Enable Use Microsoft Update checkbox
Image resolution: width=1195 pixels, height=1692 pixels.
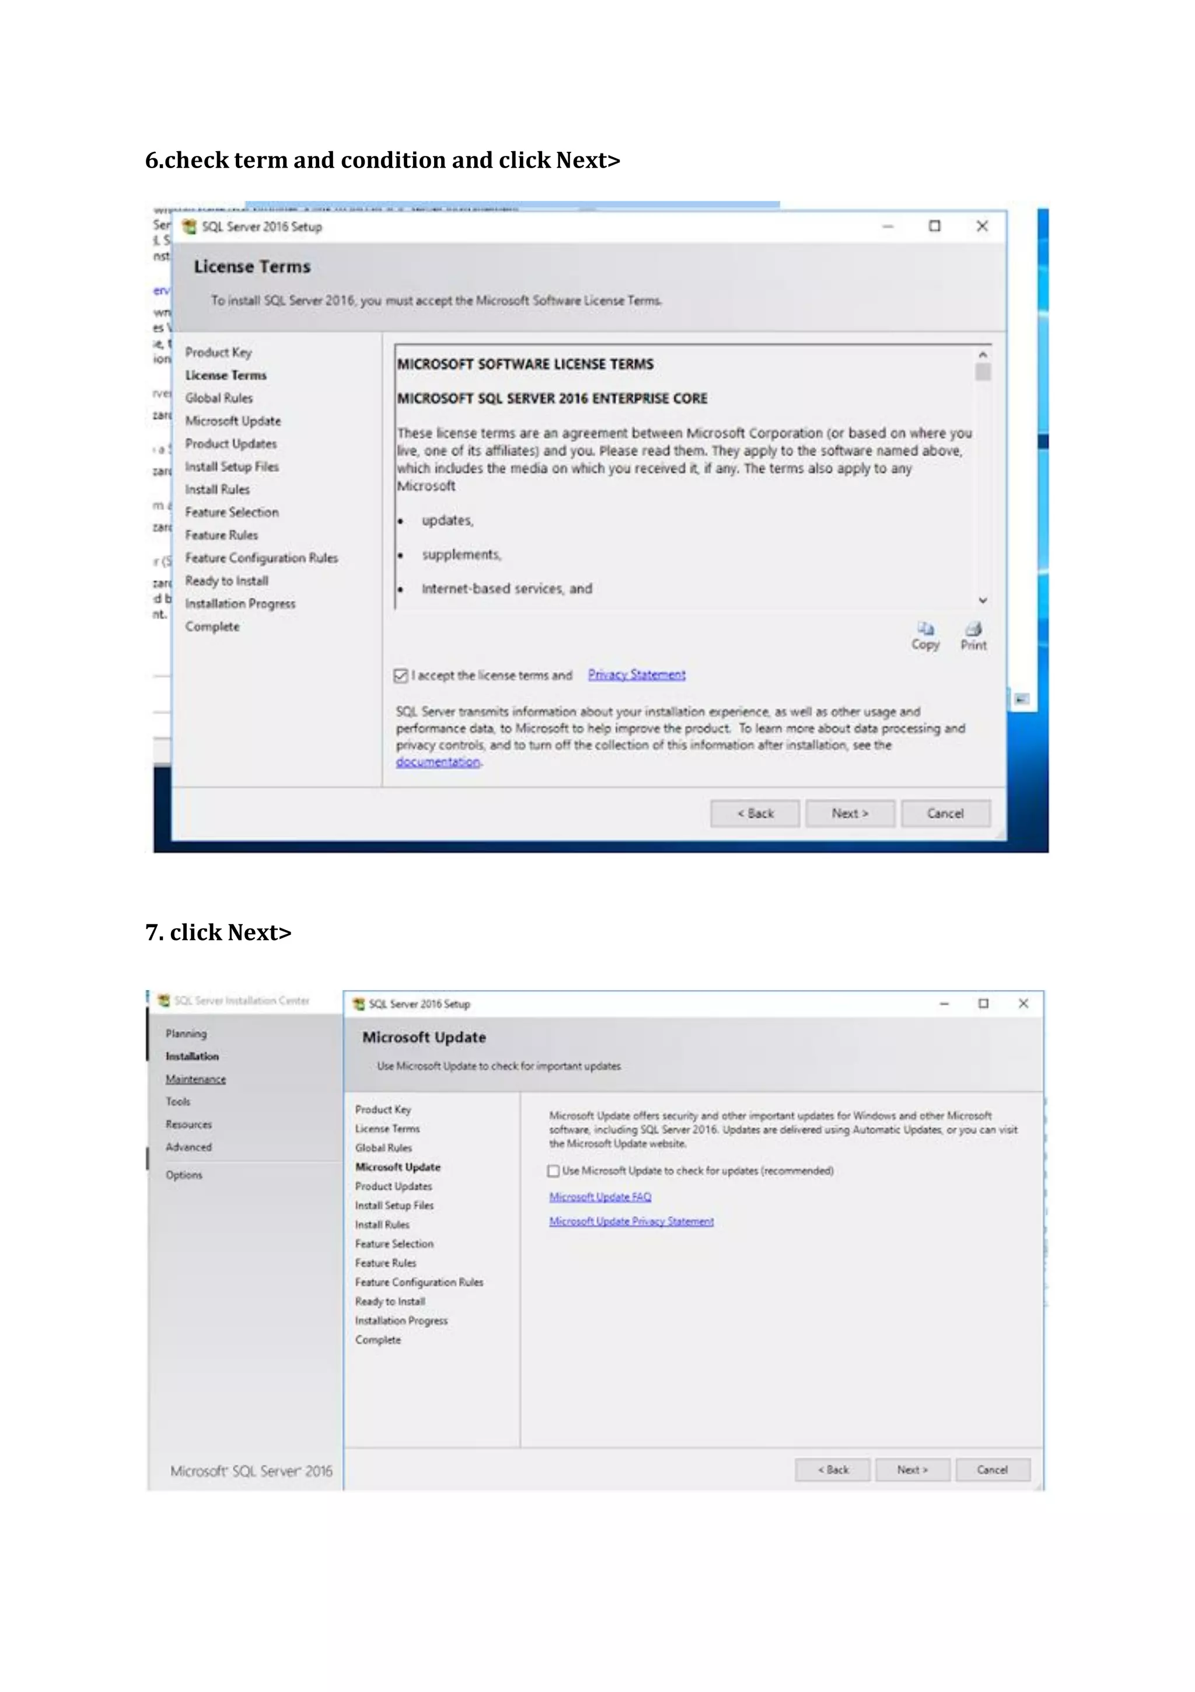(x=554, y=1171)
